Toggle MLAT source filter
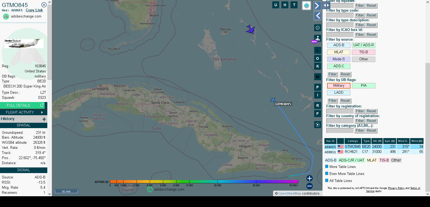The height and width of the screenshot is (207, 430). (339, 52)
